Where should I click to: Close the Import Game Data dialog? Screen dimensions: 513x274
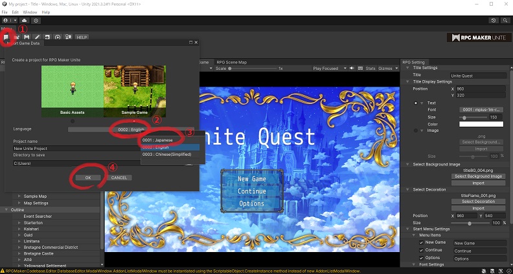196,43
